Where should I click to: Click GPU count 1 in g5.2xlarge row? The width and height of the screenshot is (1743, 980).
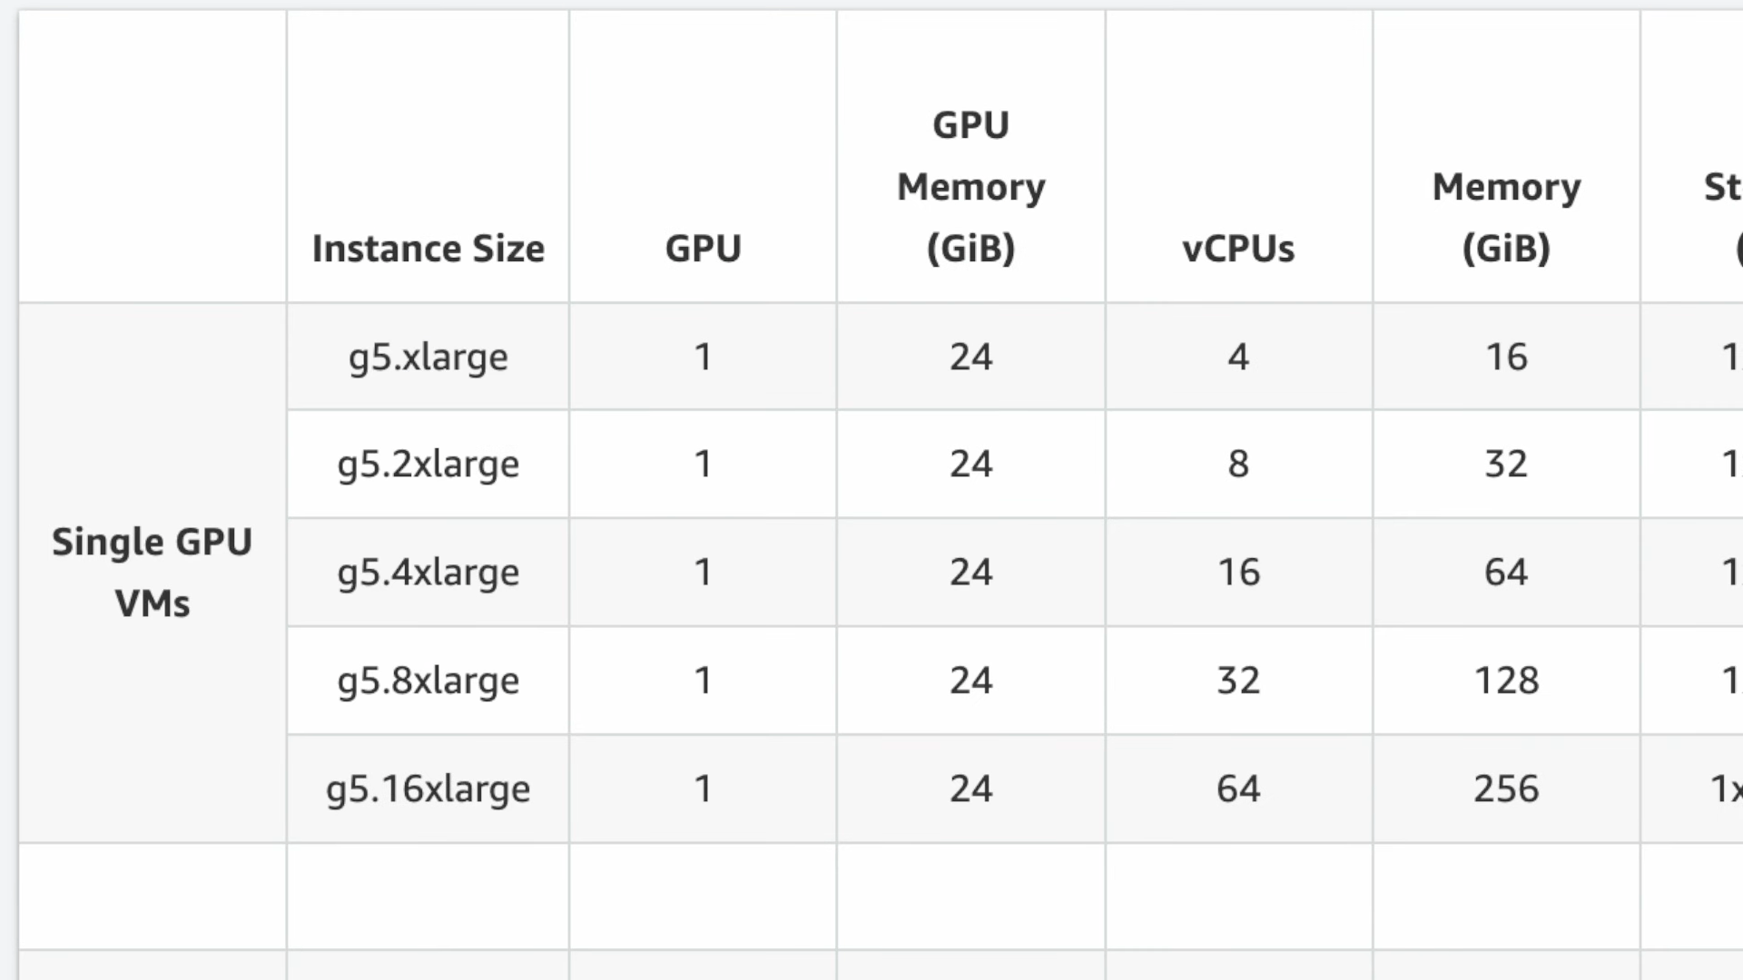pyautogui.click(x=703, y=465)
